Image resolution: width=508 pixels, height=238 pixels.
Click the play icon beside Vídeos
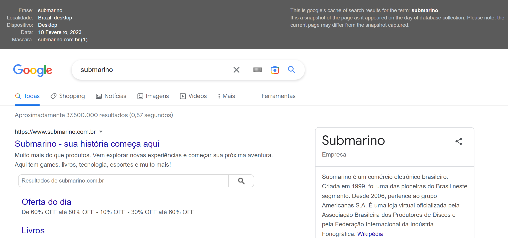pos(183,96)
